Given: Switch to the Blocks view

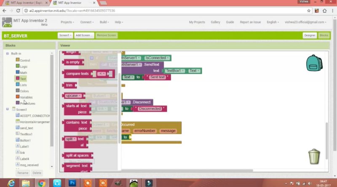Looking at the screenshot, I should (x=324, y=35).
